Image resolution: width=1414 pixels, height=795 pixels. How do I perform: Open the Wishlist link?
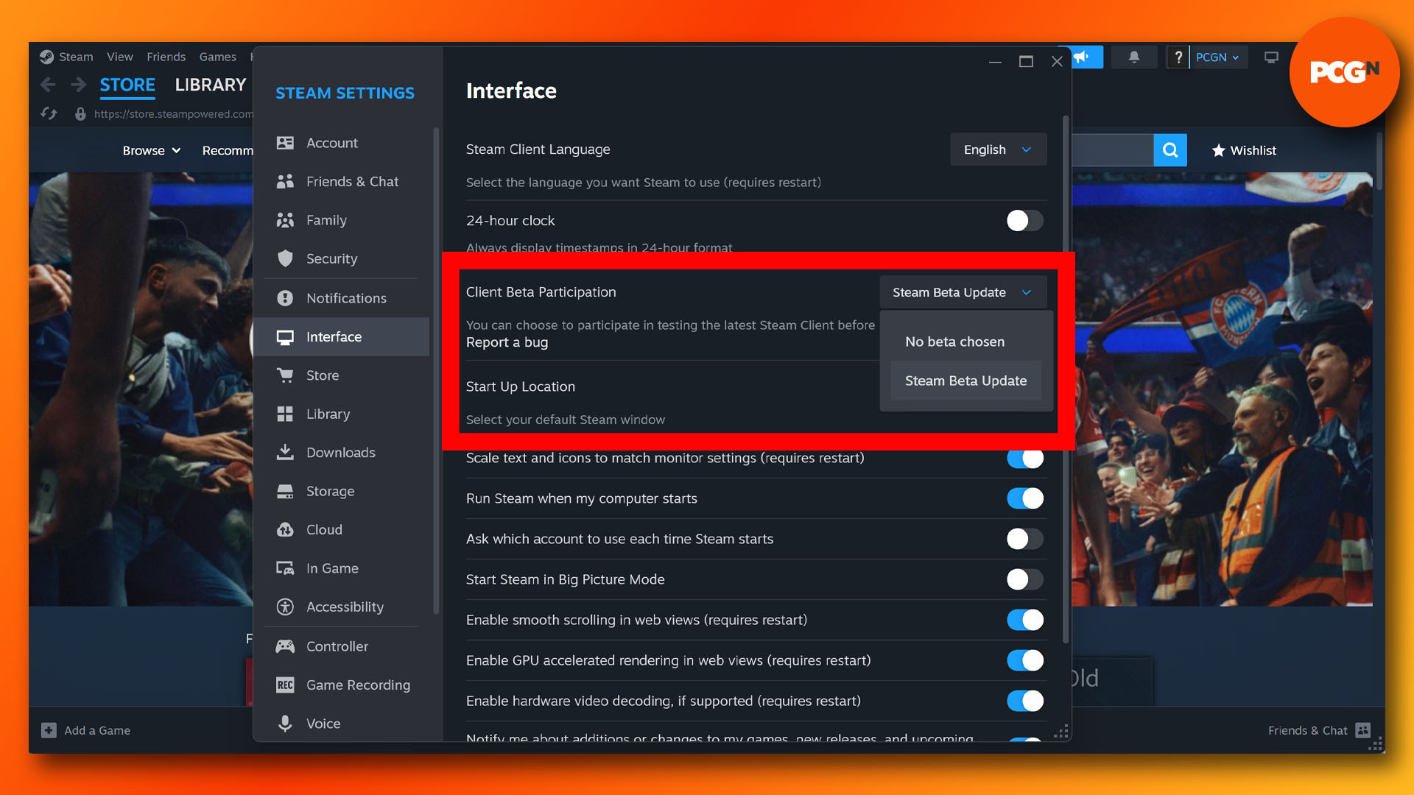pos(1244,150)
